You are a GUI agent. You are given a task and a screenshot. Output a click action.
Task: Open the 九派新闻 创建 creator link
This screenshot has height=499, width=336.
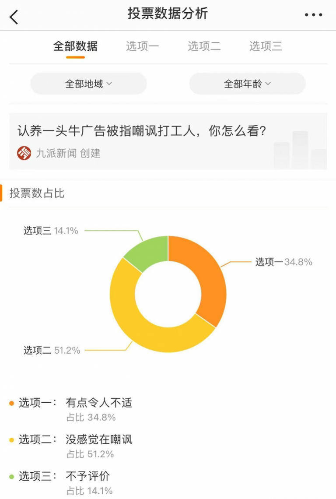[68, 153]
